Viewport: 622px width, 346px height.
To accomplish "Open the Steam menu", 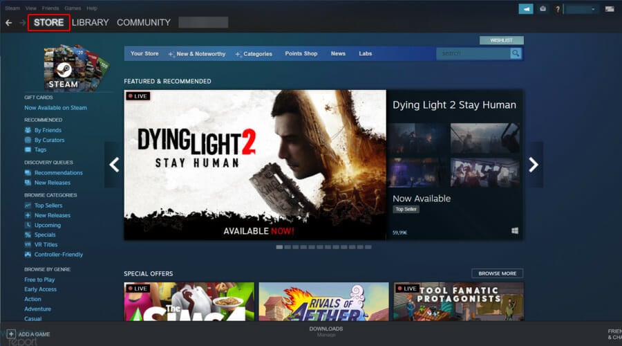I will coord(12,8).
